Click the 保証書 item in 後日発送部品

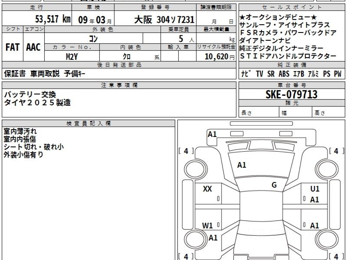click(x=15, y=74)
